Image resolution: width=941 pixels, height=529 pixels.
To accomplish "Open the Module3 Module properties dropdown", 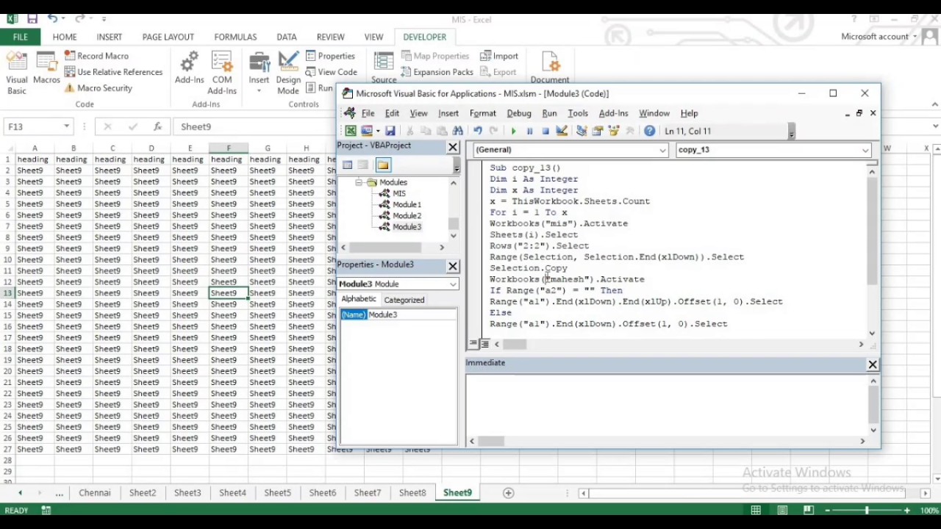I will pos(453,284).
